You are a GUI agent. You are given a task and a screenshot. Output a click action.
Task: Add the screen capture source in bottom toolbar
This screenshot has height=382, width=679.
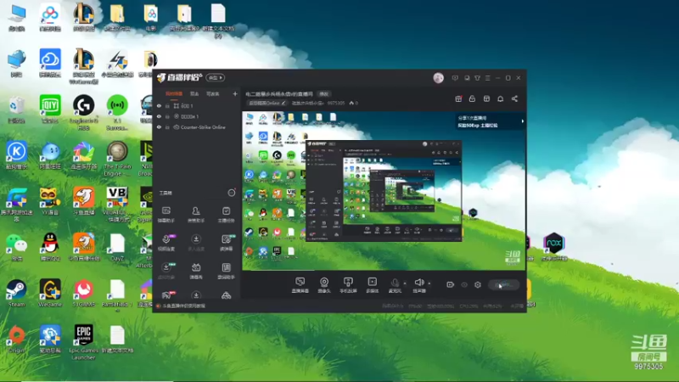click(x=300, y=285)
